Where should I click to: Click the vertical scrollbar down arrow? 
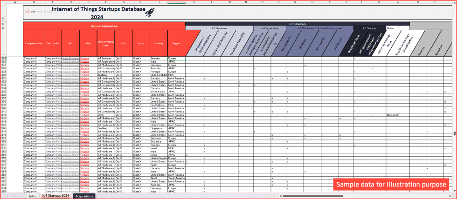point(455,191)
